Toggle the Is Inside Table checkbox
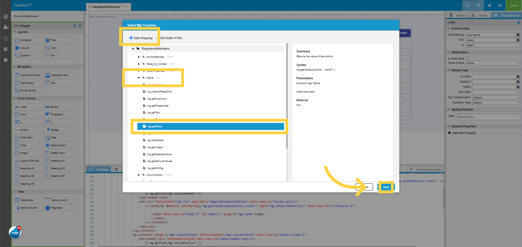 [x=468, y=59]
